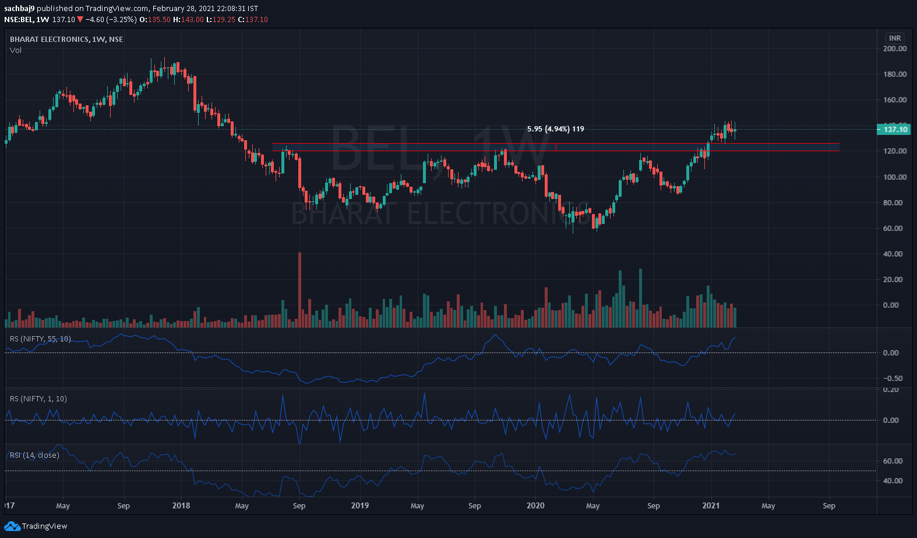This screenshot has width=917, height=538.
Task: Click the 100.00 price axis label
Action: 894,177
